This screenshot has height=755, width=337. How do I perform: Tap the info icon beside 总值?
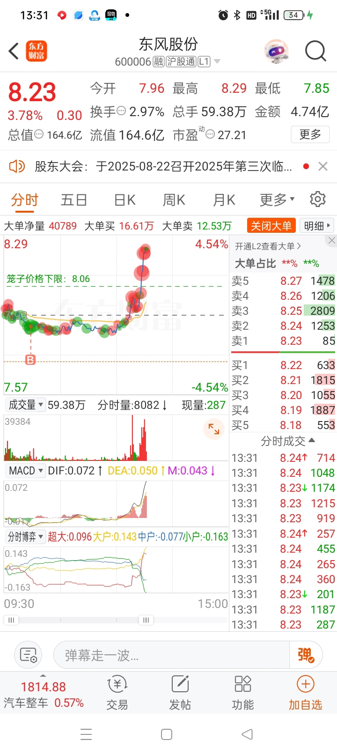[x=39, y=134]
